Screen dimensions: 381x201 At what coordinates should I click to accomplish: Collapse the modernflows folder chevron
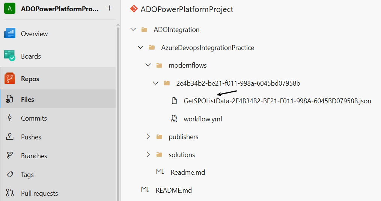(x=148, y=65)
